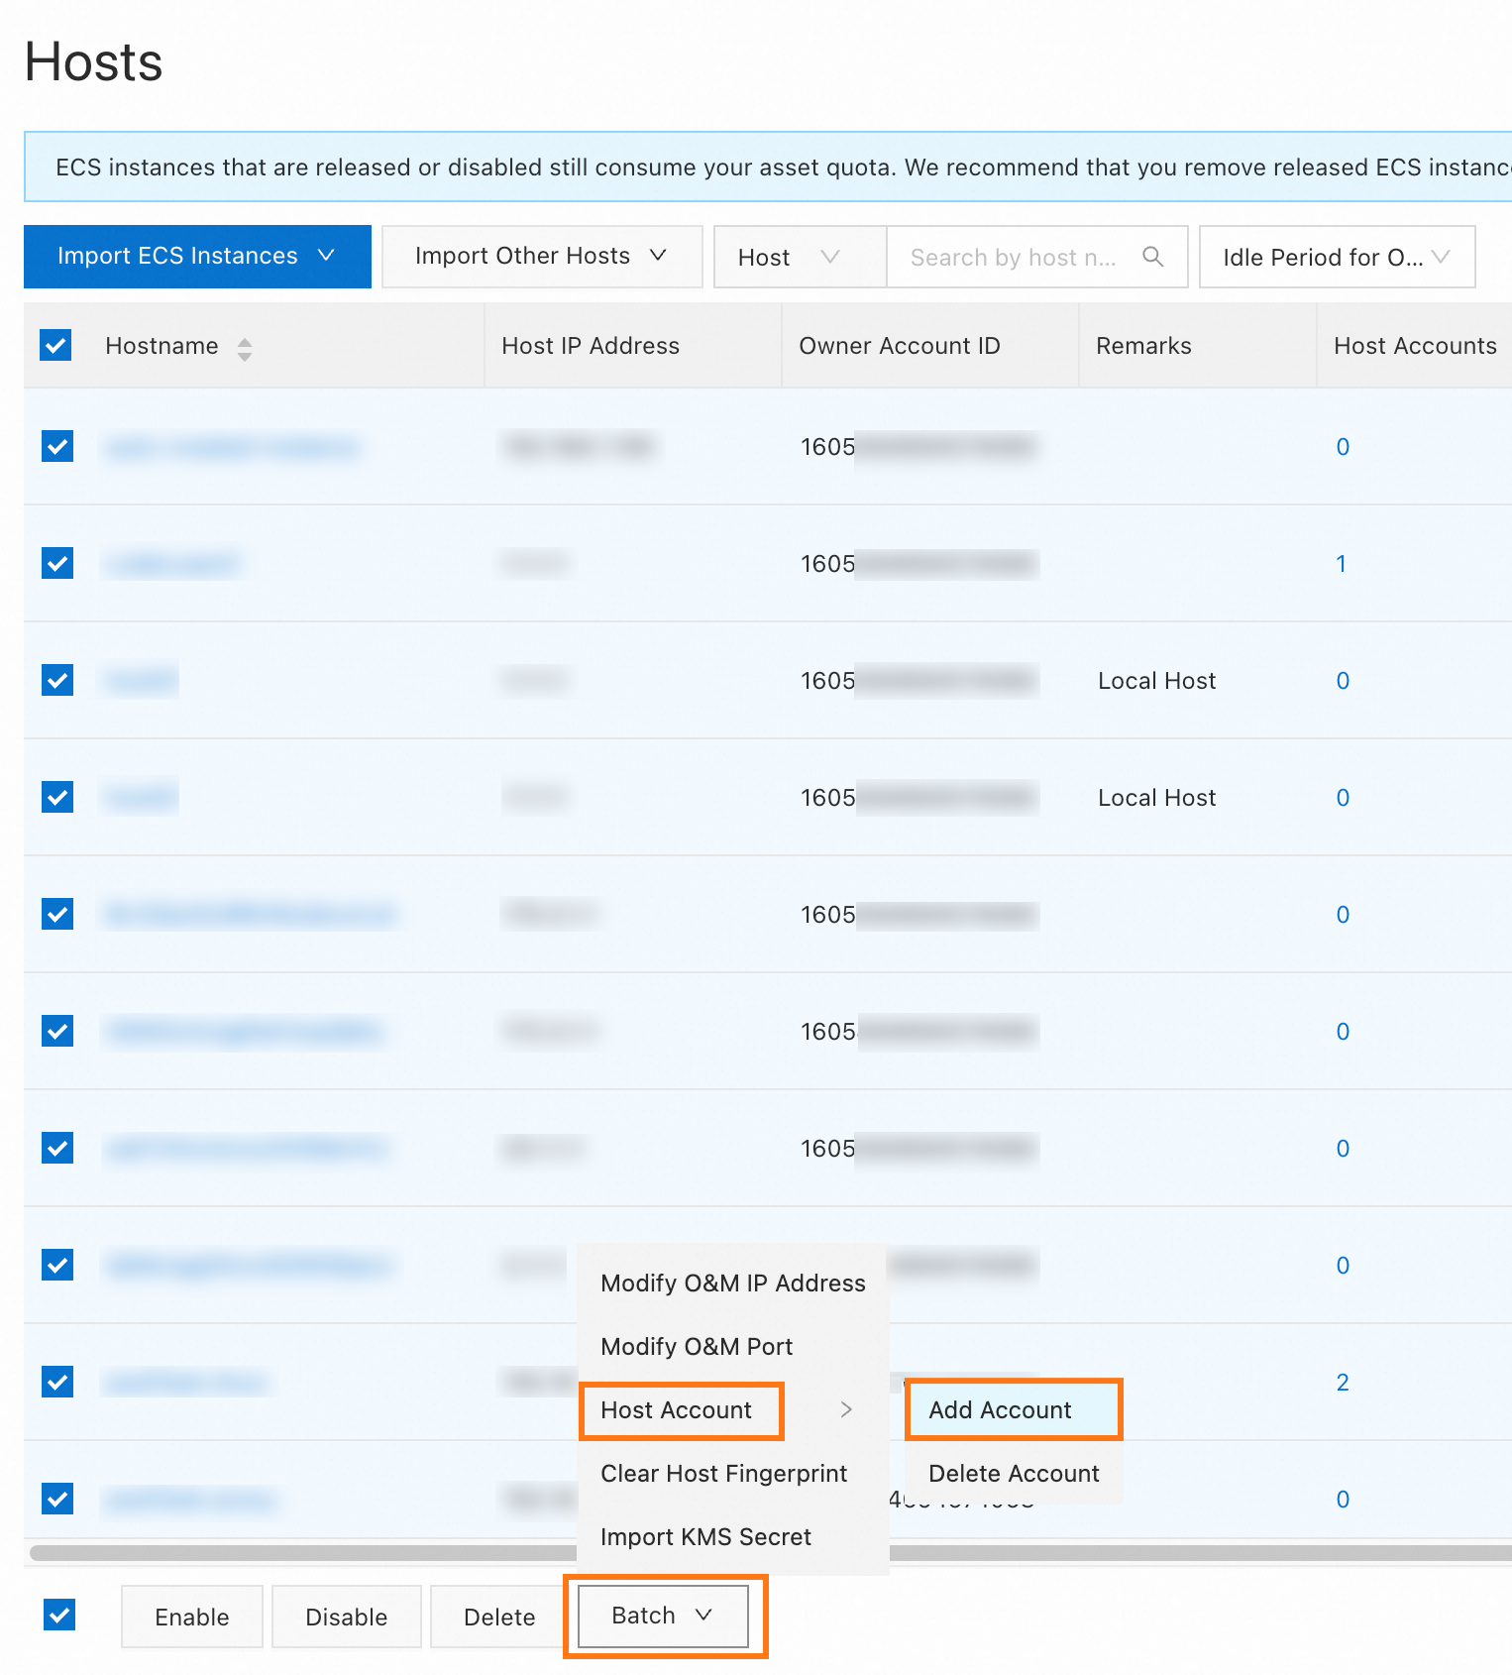
Task: Uncheck checkbox of row with 1 host account
Action: click(57, 563)
